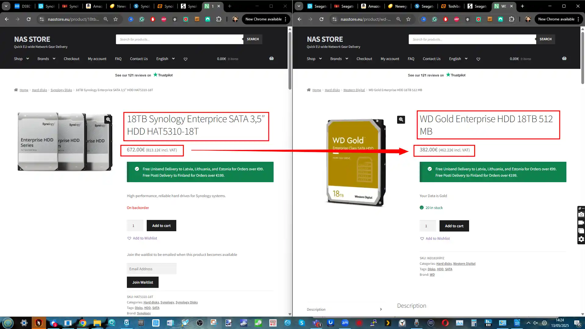The width and height of the screenshot is (585, 329).
Task: Click the basket icon in right window header
Action: (x=564, y=58)
